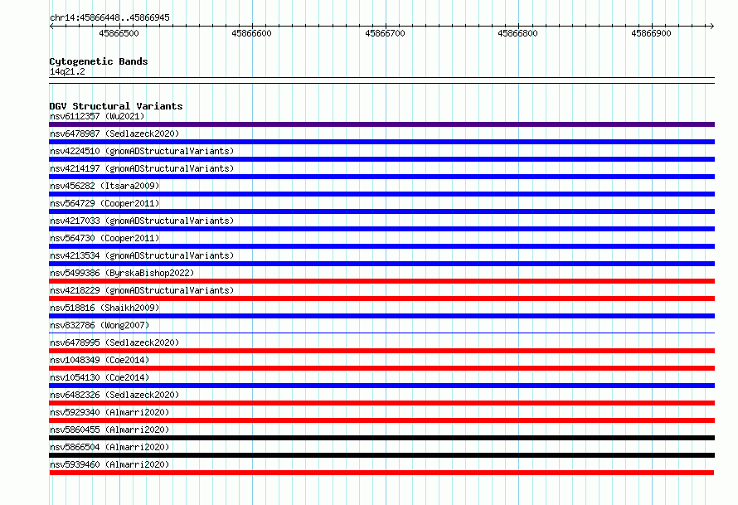
Task: Open nsv4217033 (gnomADStructuralVariants) label
Action: (x=142, y=221)
